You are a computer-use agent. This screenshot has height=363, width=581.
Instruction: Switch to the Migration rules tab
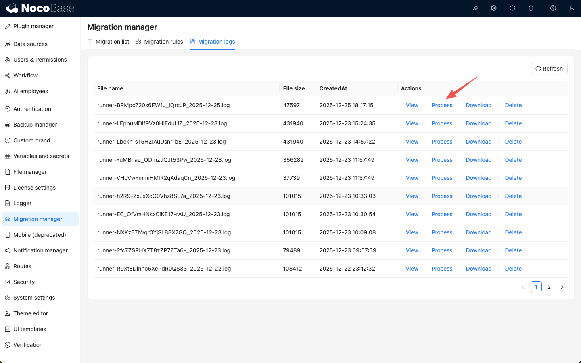click(x=159, y=42)
